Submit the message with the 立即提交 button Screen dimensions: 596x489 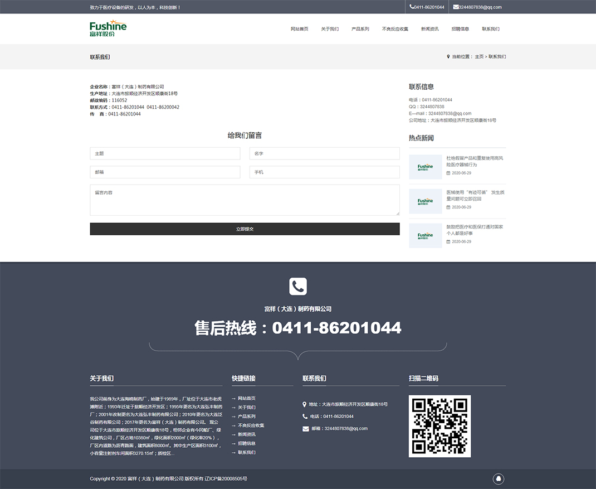point(245,229)
